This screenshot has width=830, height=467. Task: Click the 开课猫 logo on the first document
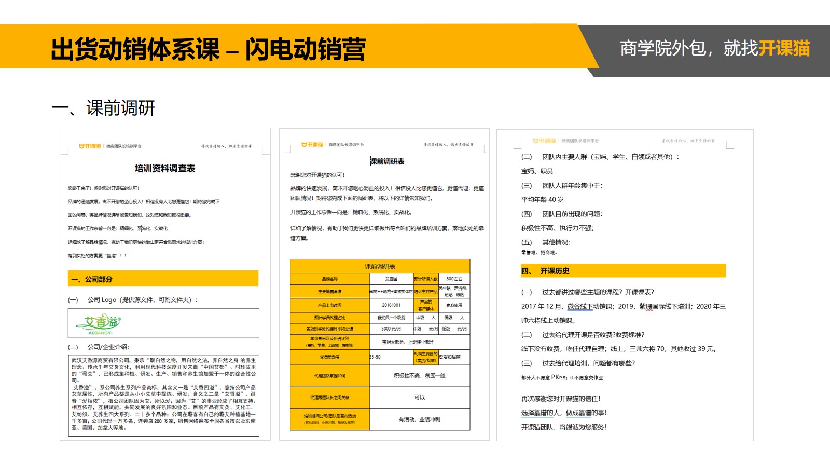90,146
